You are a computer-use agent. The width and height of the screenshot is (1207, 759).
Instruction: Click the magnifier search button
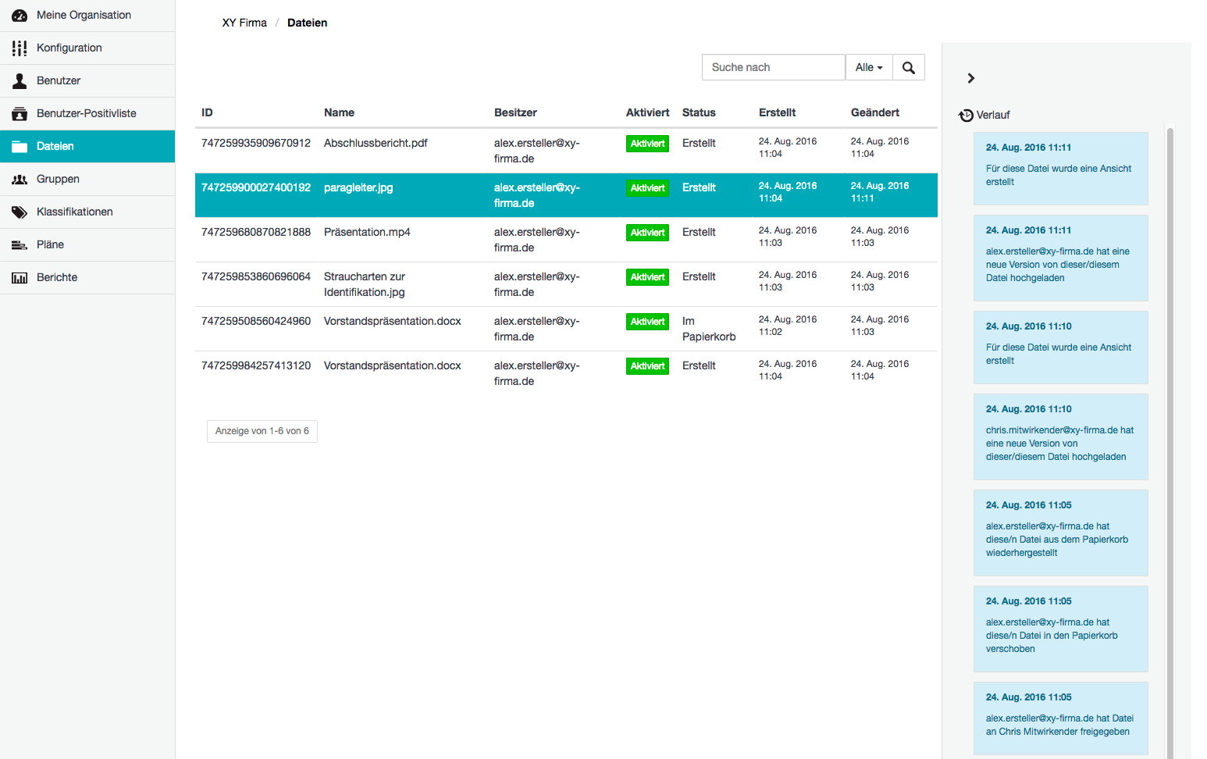pyautogui.click(x=909, y=67)
